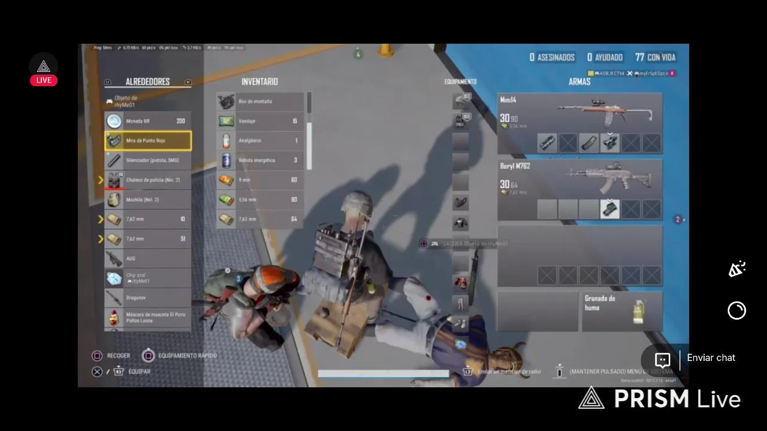Select Bici de montaña in inventory
Viewport: 767px width, 431px height.
[260, 101]
